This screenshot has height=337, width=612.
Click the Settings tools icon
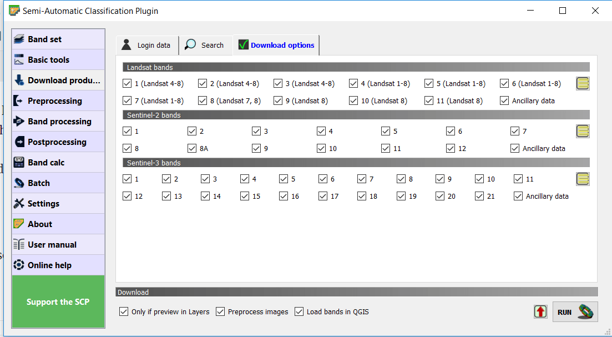point(19,203)
